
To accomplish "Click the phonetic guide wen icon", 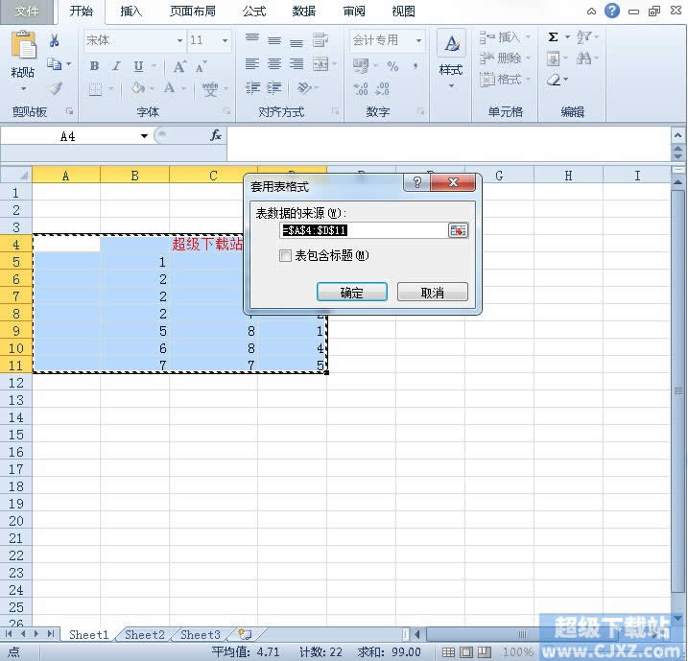I will [x=210, y=88].
